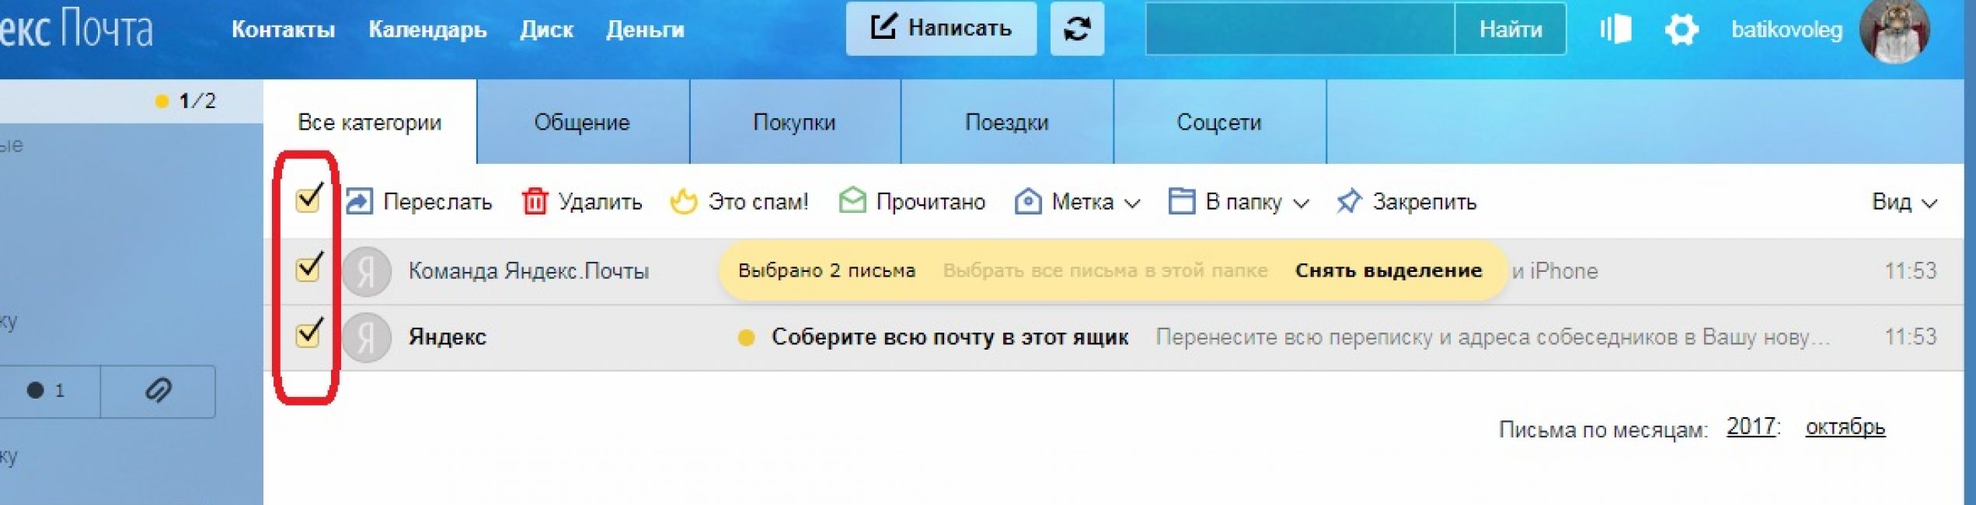Click the user avatar picture

[x=1894, y=31]
